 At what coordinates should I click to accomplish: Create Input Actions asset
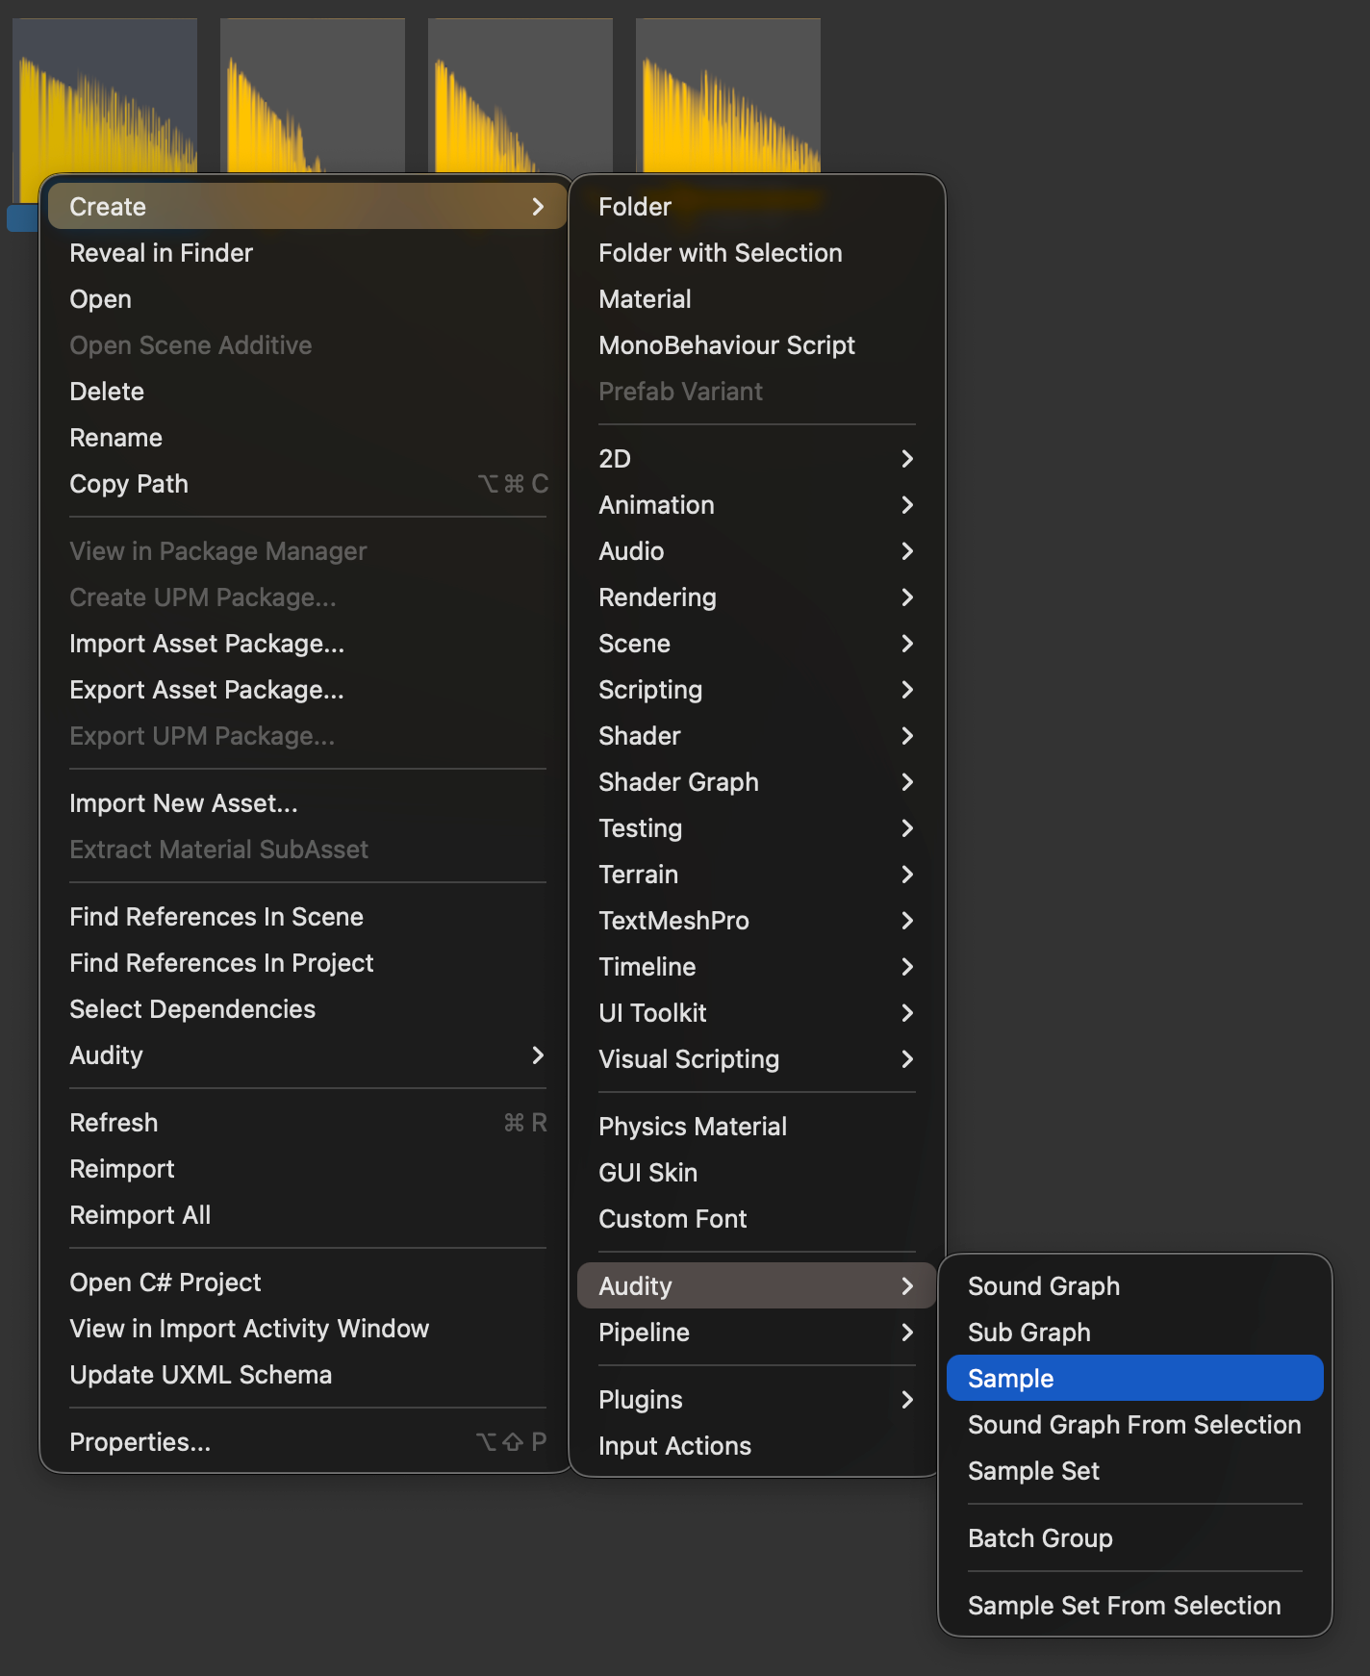756,1445
